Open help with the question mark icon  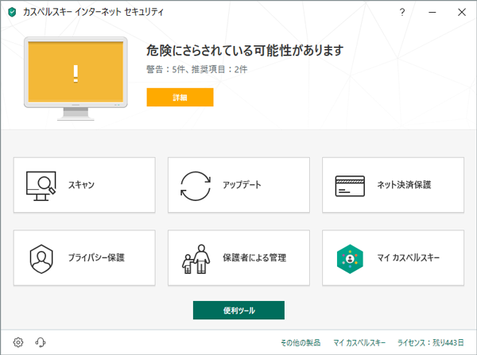(x=402, y=12)
